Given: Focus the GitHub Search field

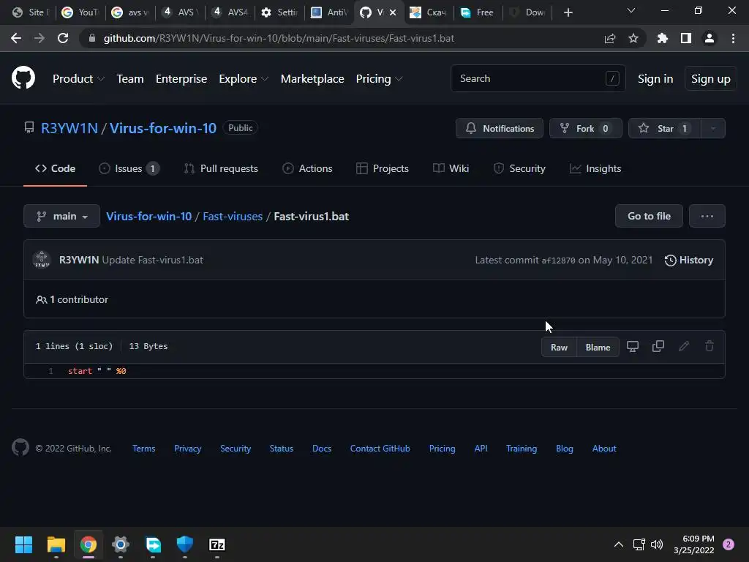Looking at the screenshot, I should tap(538, 78).
